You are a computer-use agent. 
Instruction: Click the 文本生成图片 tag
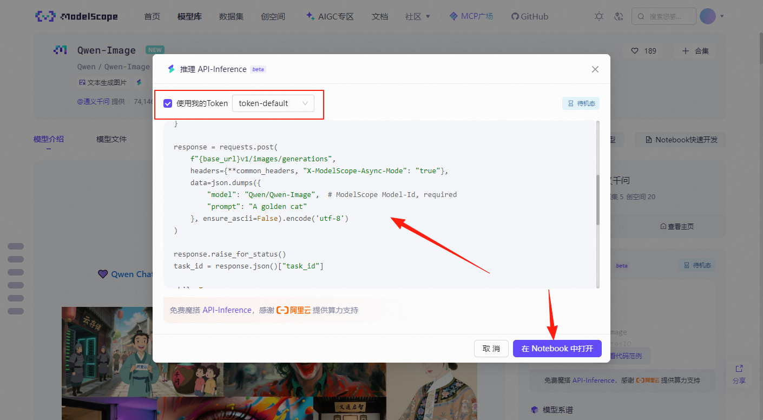pyautogui.click(x=103, y=83)
